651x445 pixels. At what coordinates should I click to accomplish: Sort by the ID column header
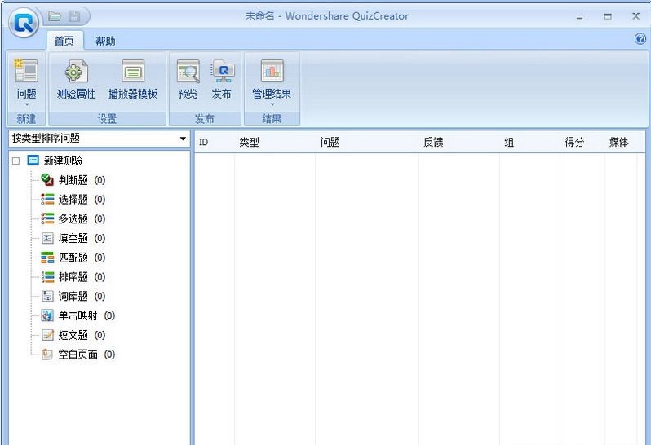click(203, 143)
